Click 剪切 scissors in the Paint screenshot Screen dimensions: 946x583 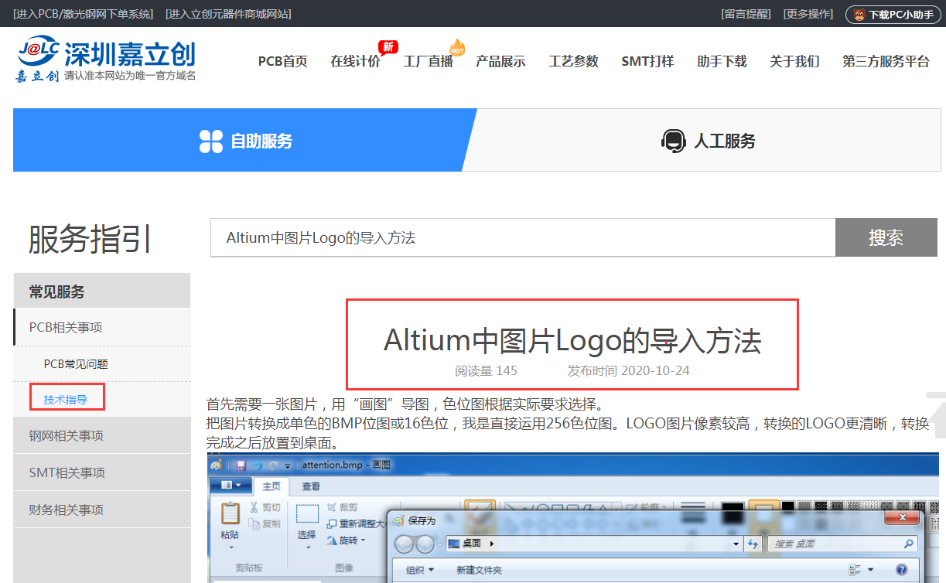(265, 508)
